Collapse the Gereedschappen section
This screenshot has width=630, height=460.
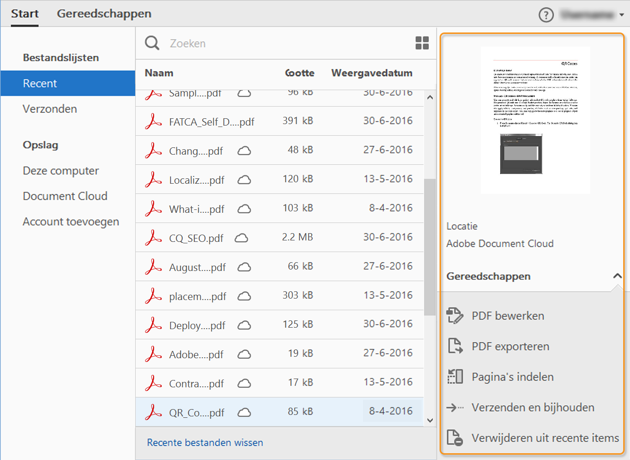click(617, 276)
